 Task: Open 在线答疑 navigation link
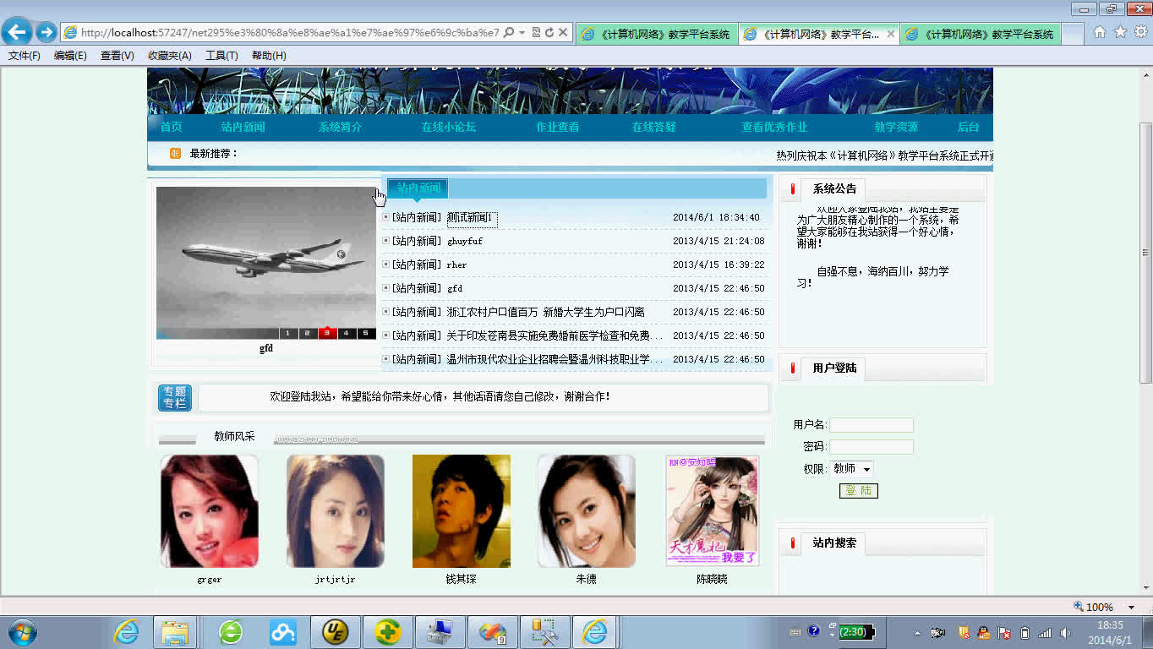point(654,128)
